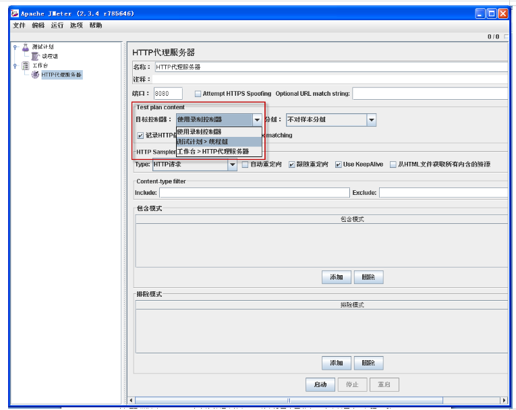Select the HTTP代理服务器 node icon
This screenshot has width=516, height=410.
[35, 75]
